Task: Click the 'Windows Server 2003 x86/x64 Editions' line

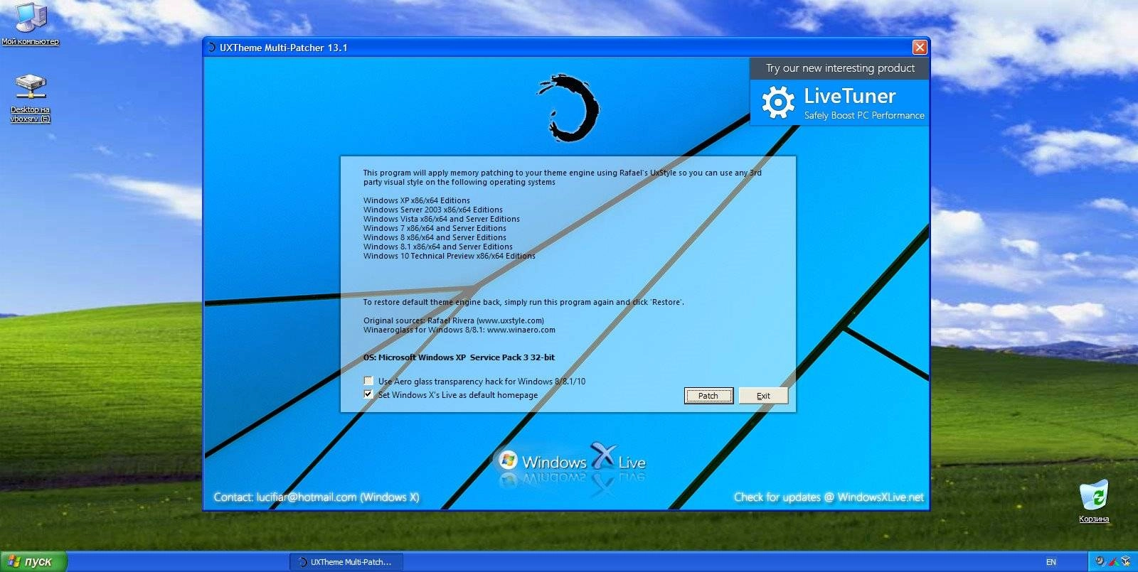Action: [x=433, y=210]
